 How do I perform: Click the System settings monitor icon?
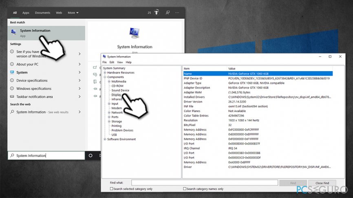(x=12, y=72)
